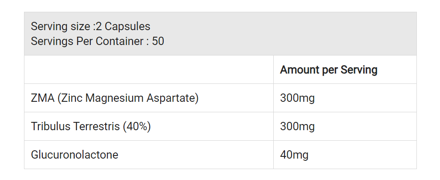
Task: Select the empty header cell left of Amount
Action: tap(149, 70)
